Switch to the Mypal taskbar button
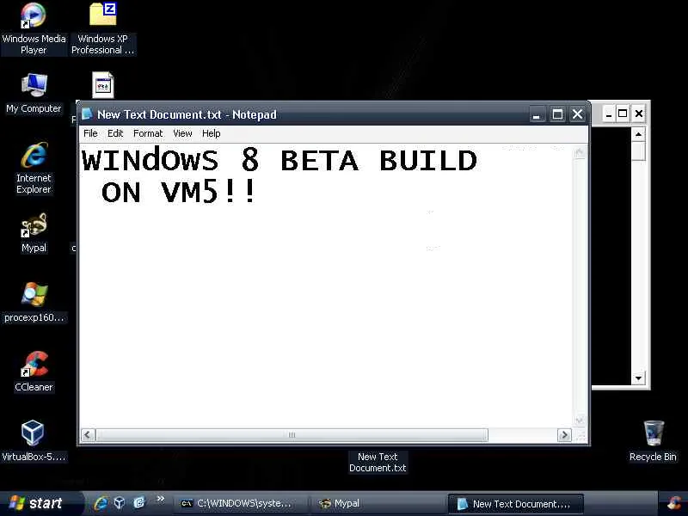 pos(378,504)
